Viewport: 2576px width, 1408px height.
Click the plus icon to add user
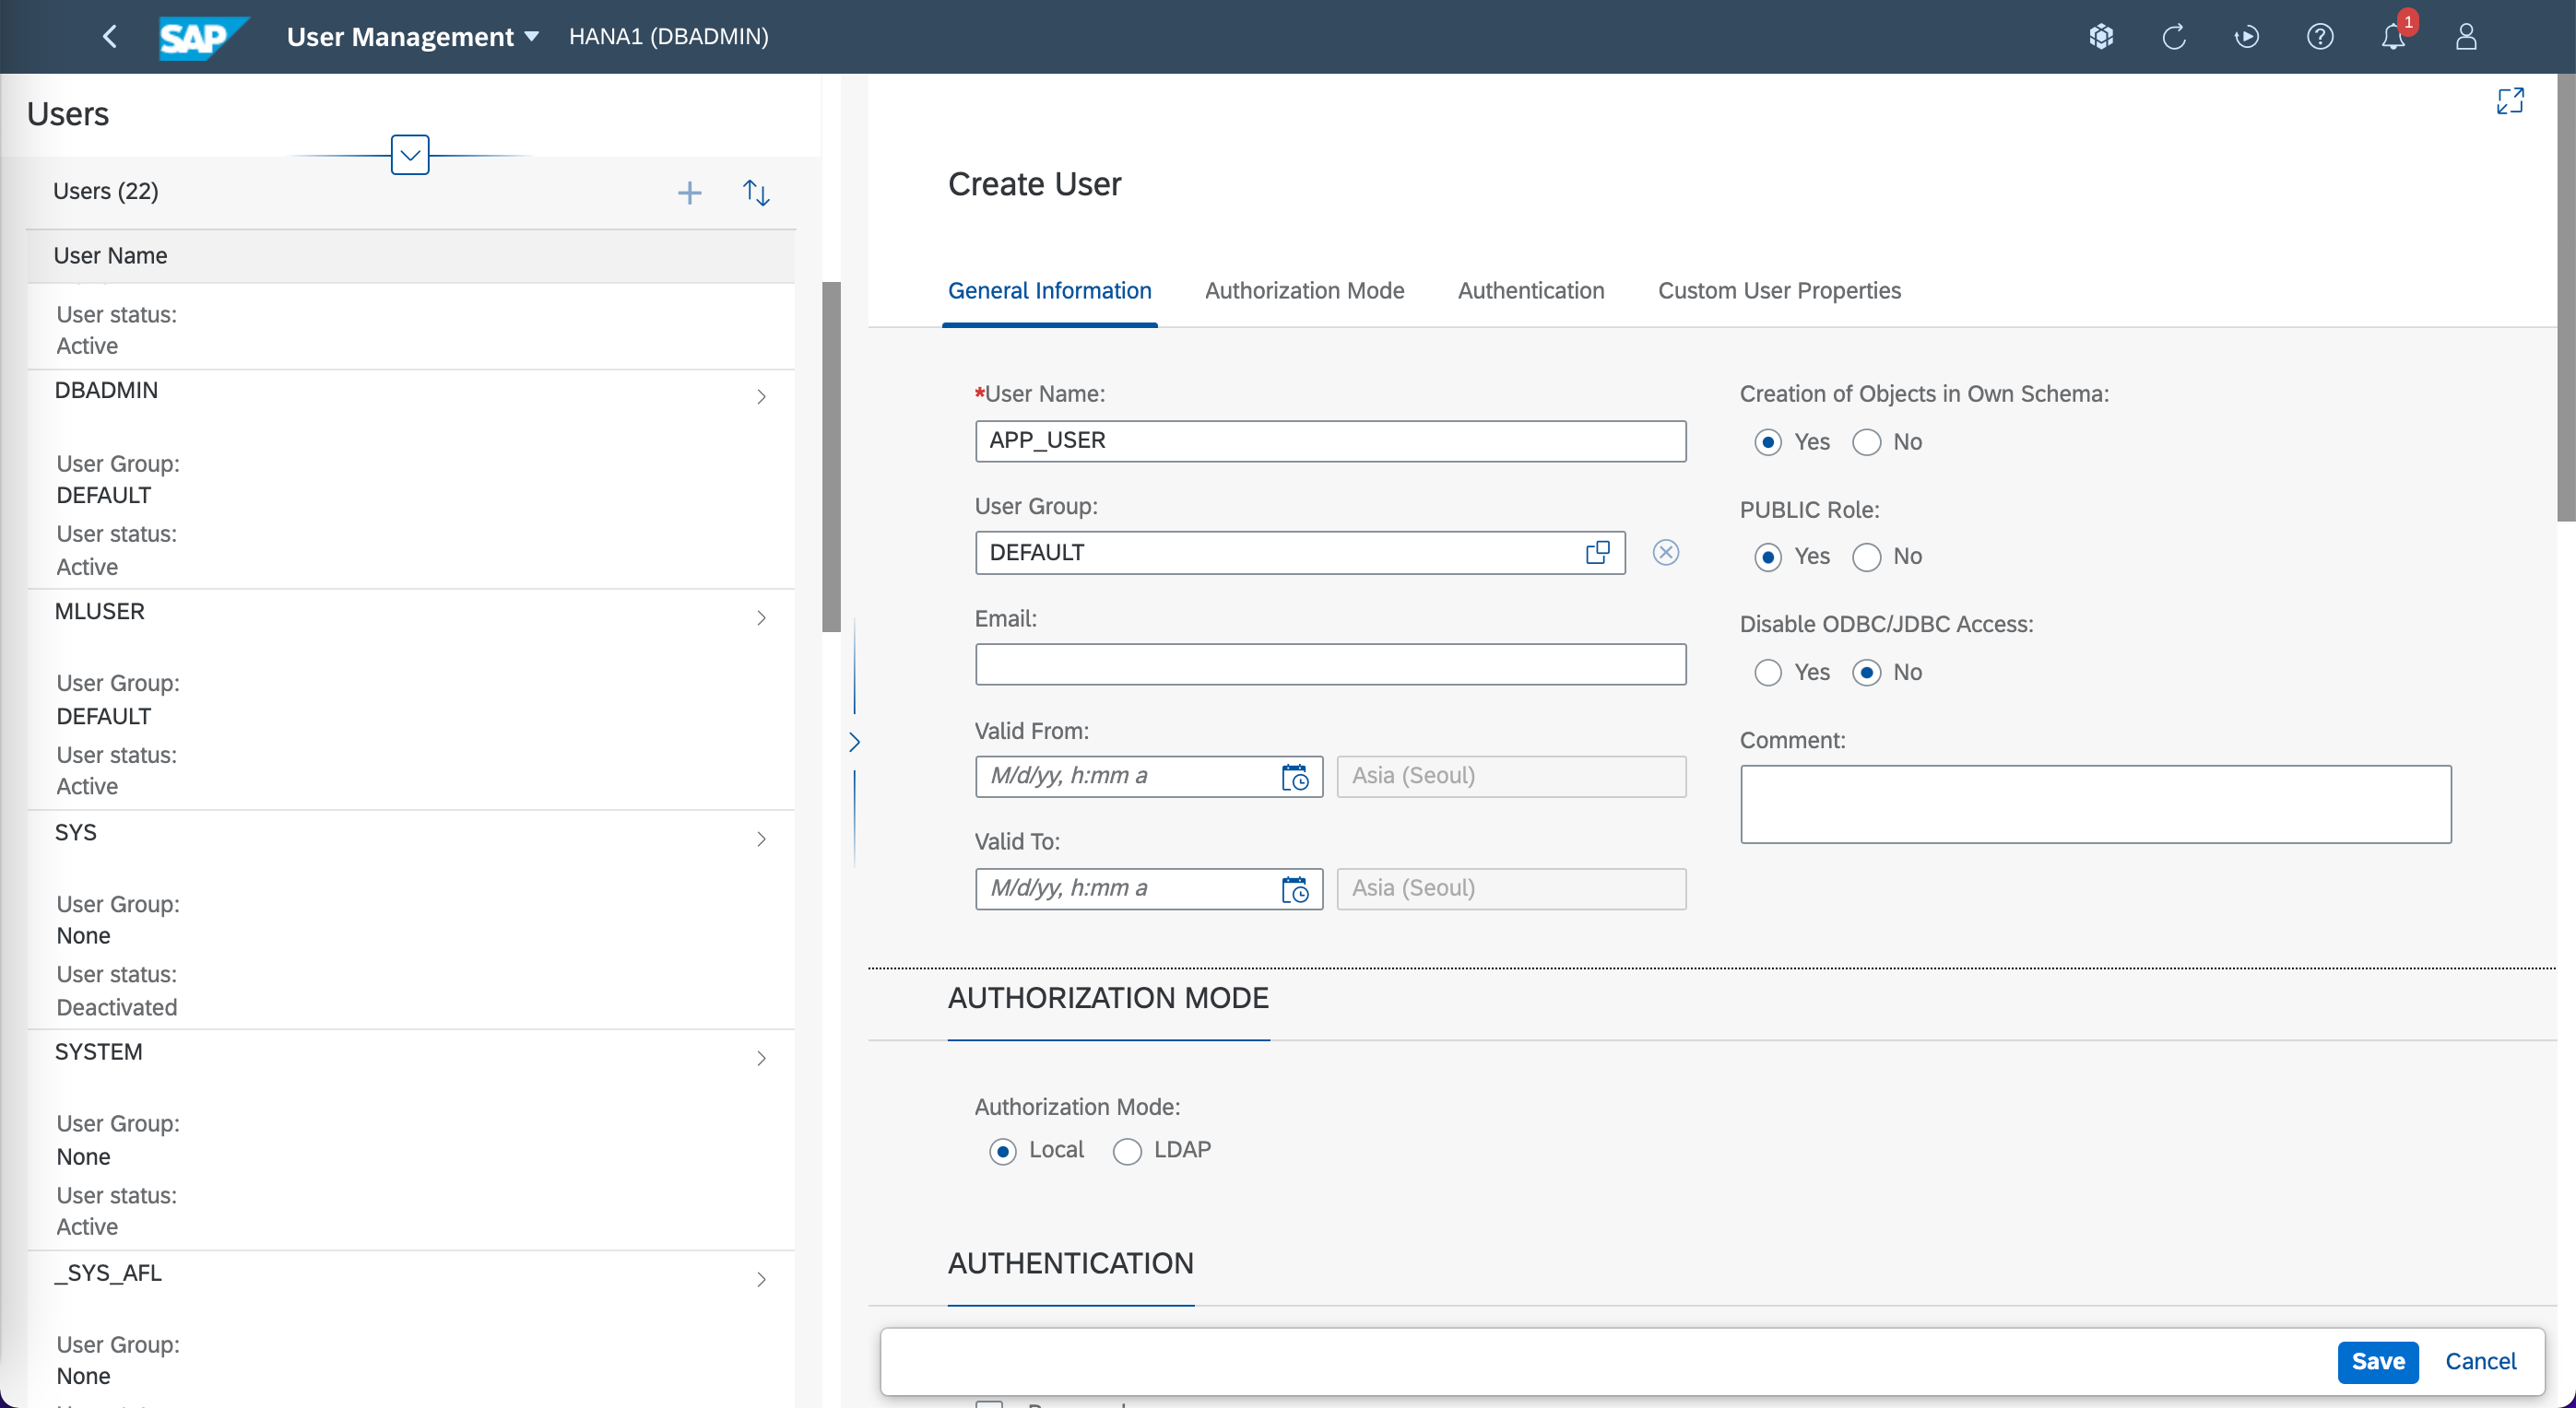689,193
